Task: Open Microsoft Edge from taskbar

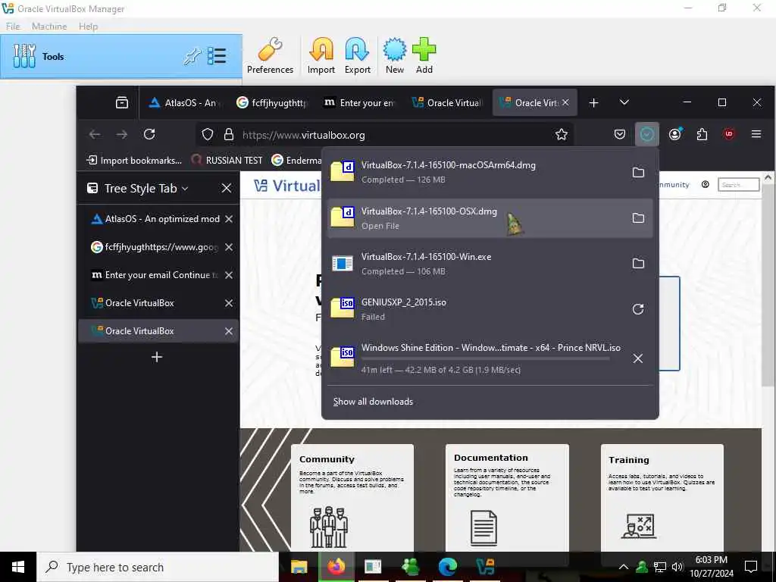Action: coord(447,567)
